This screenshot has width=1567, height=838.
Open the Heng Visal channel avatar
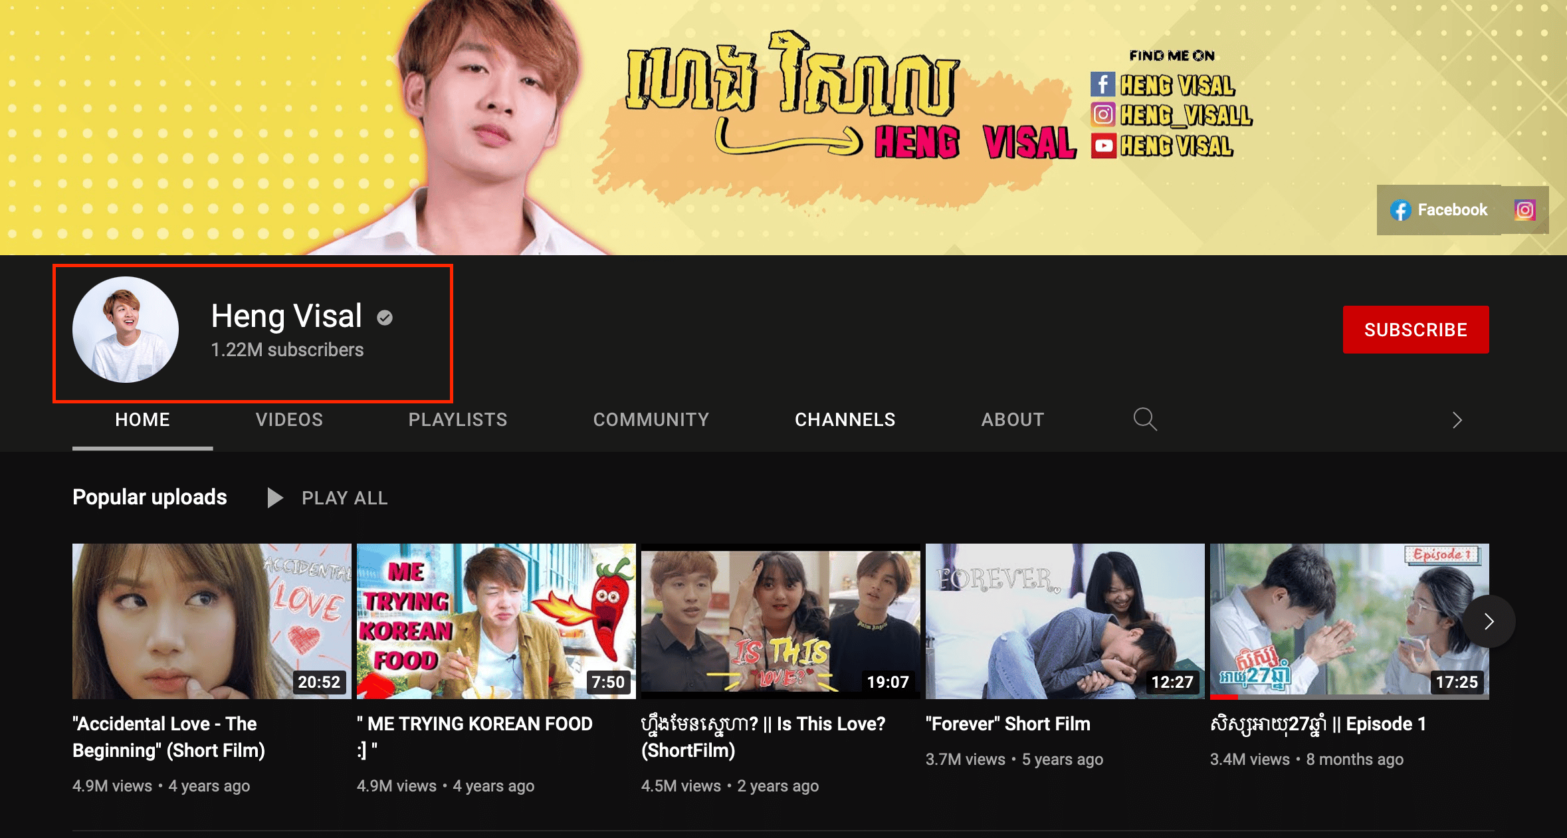(126, 330)
